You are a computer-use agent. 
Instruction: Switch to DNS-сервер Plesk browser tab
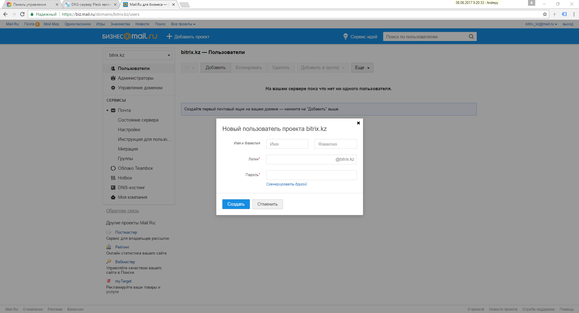pos(91,5)
